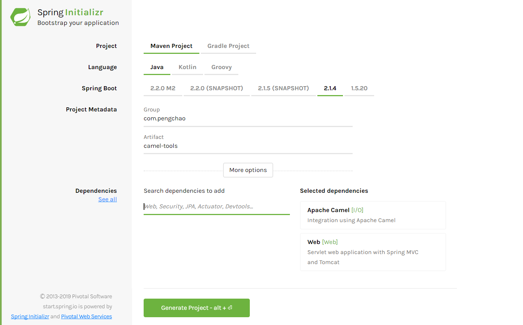Click the Dependencies sidebar heading
Image resolution: width=523 pixels, height=325 pixels.
(96, 191)
